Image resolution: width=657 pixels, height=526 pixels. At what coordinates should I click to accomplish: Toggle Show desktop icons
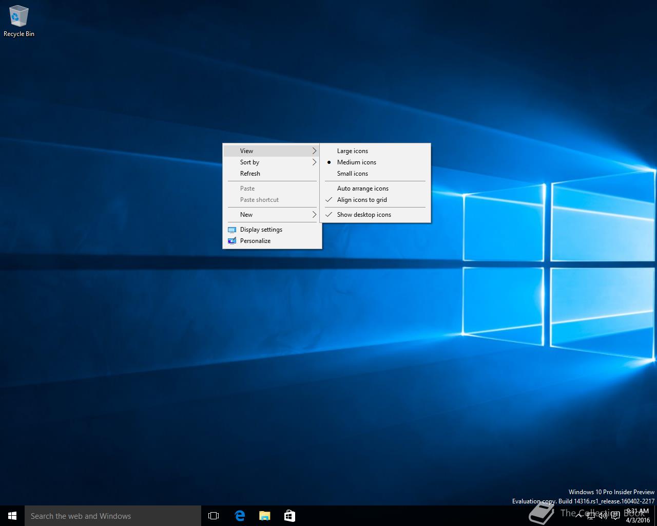[375, 215]
